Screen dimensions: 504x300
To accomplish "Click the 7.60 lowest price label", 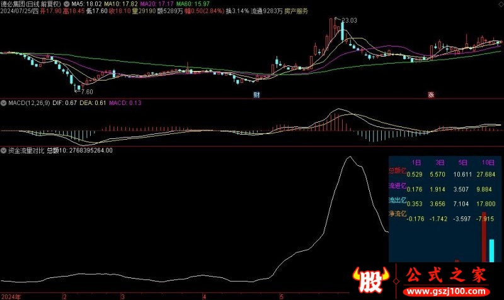I will click(x=87, y=92).
